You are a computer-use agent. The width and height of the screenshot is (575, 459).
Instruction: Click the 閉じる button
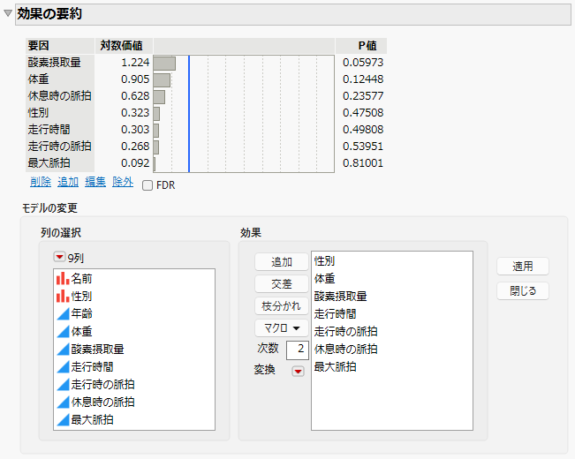(x=523, y=290)
